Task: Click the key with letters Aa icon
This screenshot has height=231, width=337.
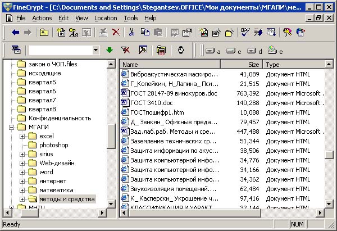Action: pyautogui.click(x=74, y=33)
